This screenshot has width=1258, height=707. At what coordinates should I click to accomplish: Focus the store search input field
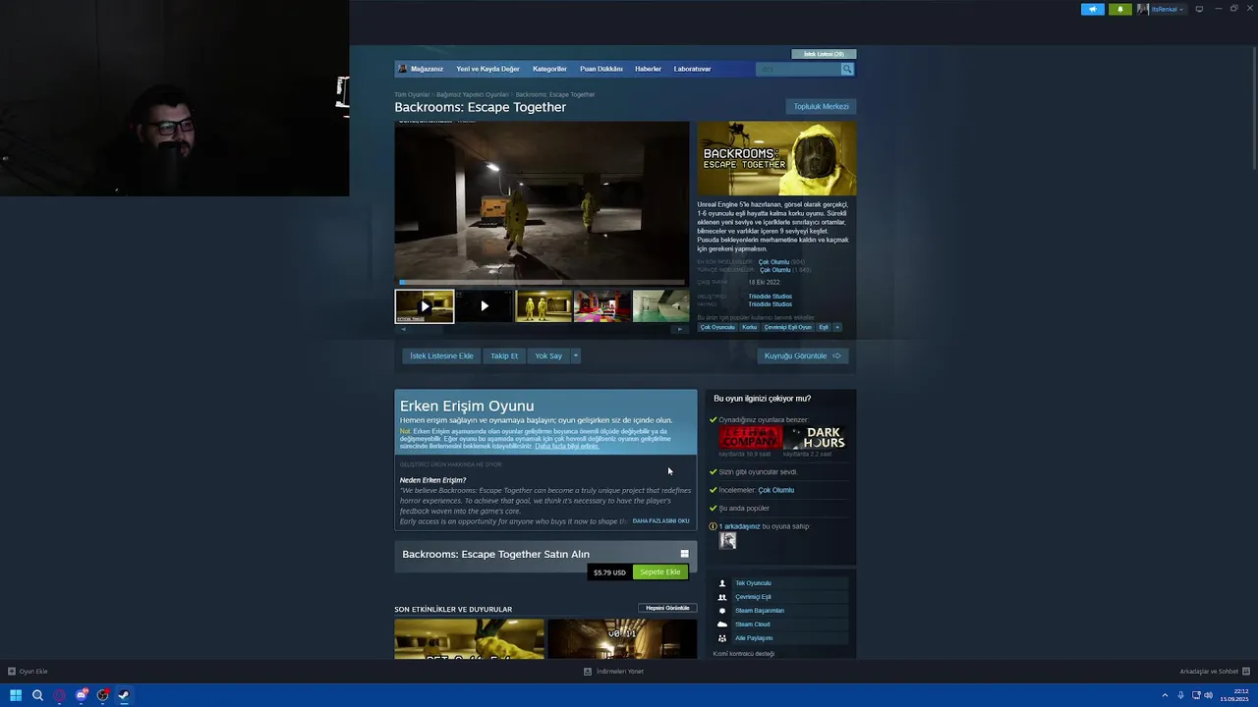tap(798, 69)
